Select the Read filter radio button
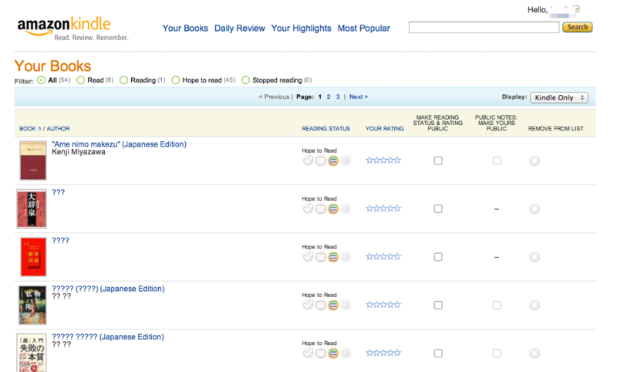The height and width of the screenshot is (372, 617). [81, 80]
